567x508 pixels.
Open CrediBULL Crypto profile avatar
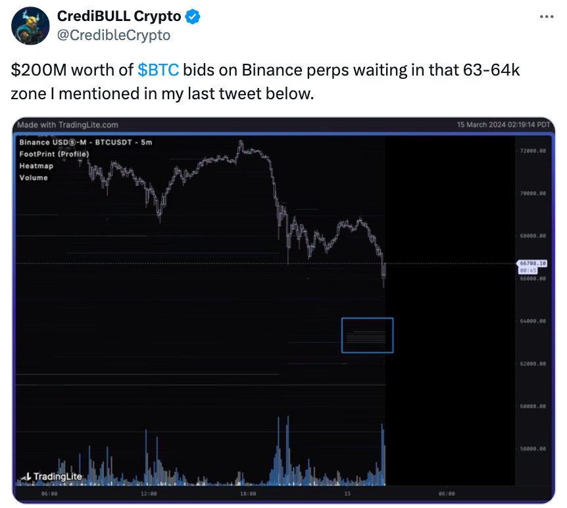(x=30, y=26)
